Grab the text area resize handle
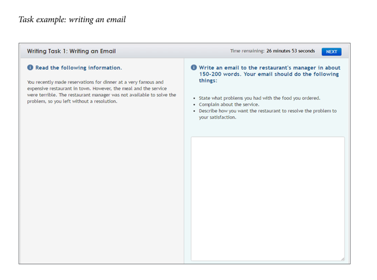This screenshot has height=280, width=377. 342,258
